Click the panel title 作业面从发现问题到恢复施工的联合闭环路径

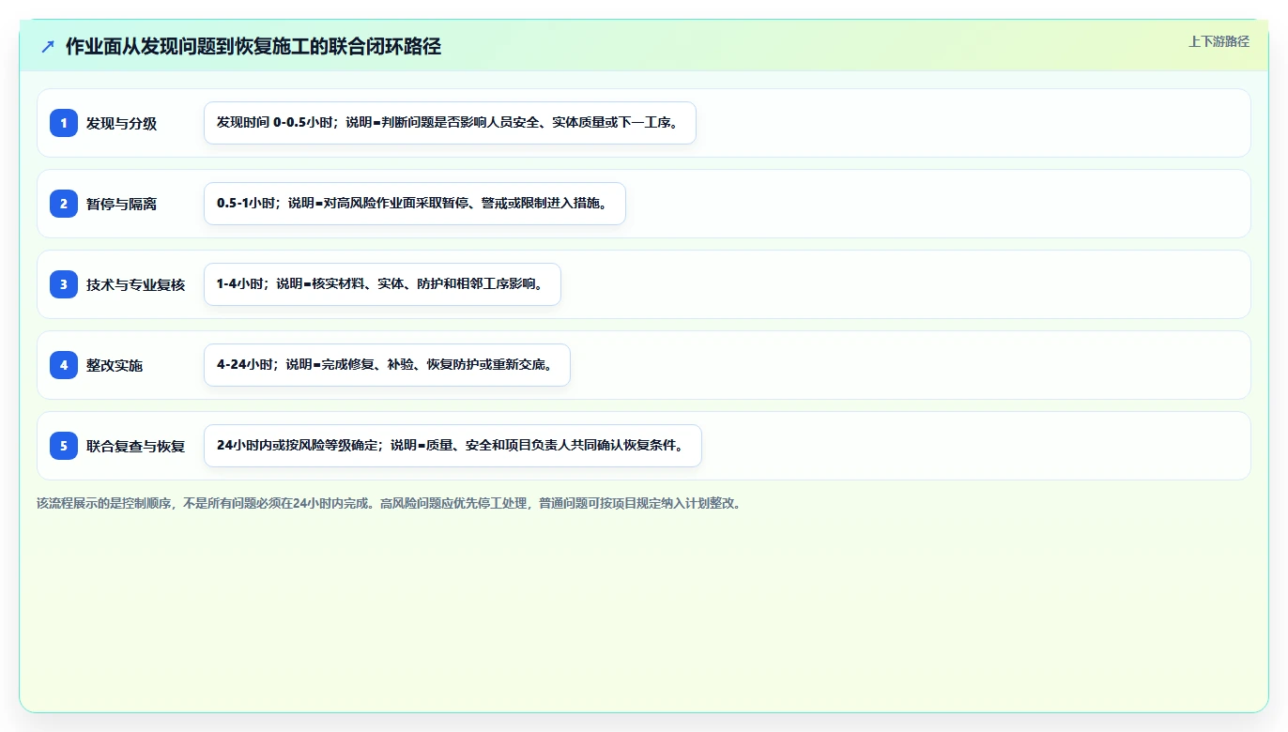point(253,47)
